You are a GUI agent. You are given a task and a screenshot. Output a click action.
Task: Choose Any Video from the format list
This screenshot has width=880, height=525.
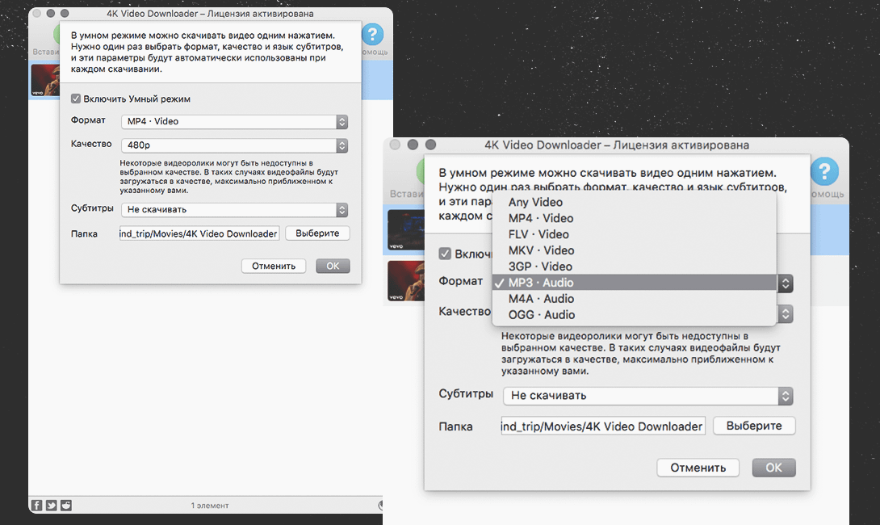pyautogui.click(x=635, y=202)
